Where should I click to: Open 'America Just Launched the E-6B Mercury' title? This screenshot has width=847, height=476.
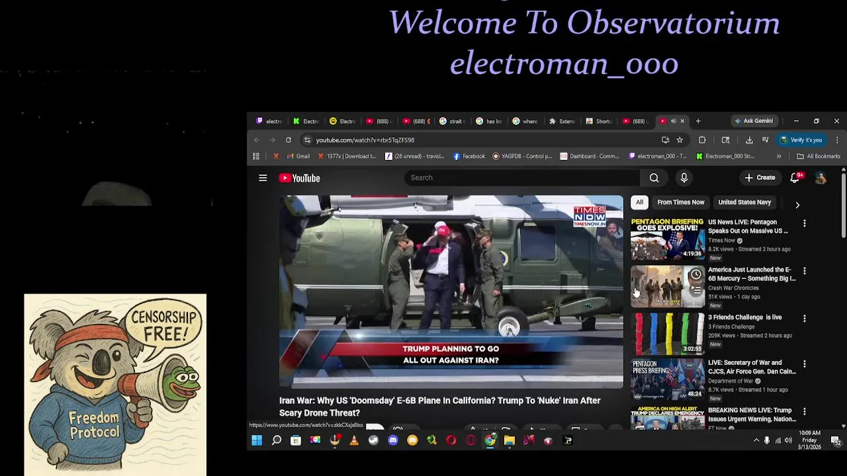pos(752,274)
